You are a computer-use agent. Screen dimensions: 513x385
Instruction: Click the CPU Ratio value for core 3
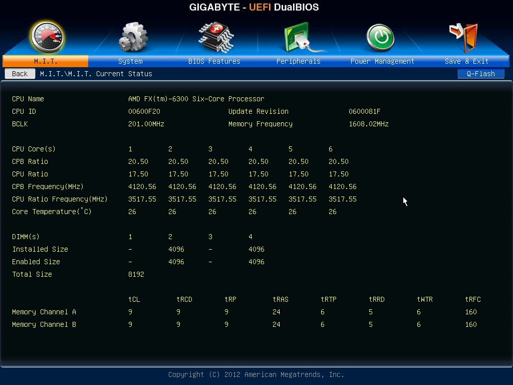(x=218, y=174)
